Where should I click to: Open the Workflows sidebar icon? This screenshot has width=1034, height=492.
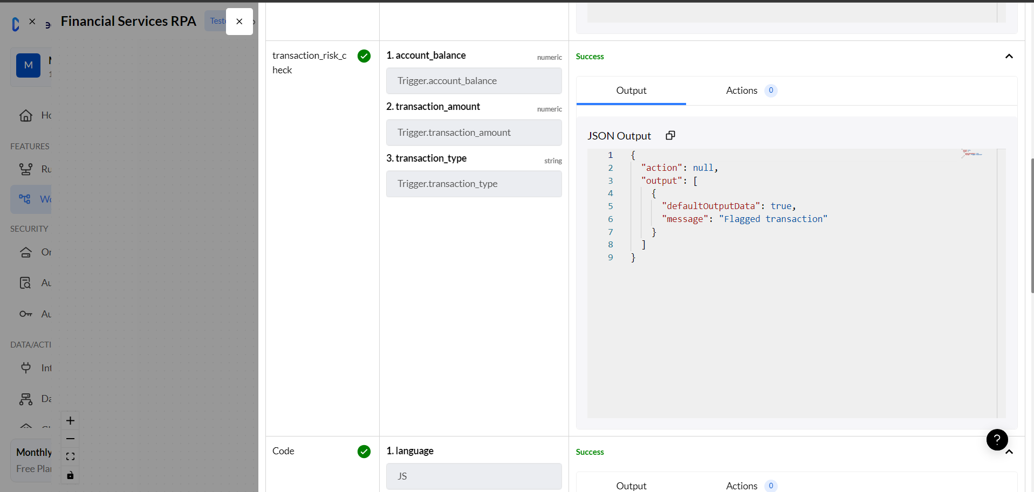25,199
